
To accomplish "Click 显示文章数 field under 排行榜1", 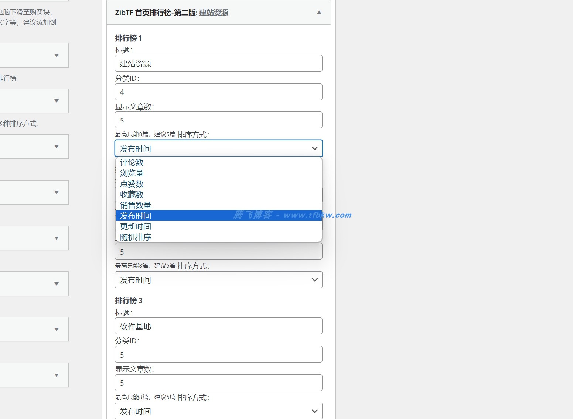I will point(218,120).
